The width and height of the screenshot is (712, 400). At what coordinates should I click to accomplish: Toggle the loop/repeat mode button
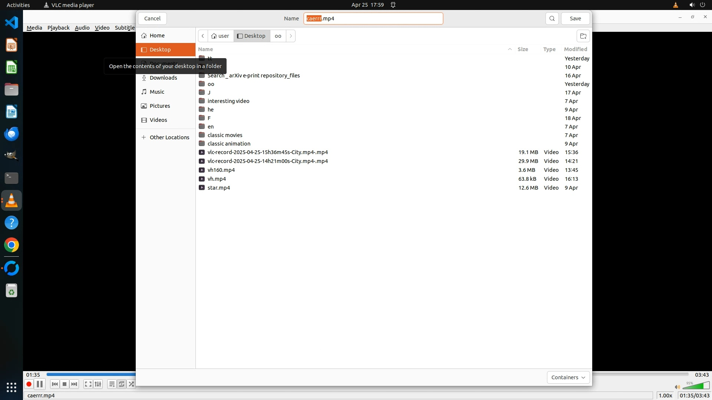(x=122, y=384)
